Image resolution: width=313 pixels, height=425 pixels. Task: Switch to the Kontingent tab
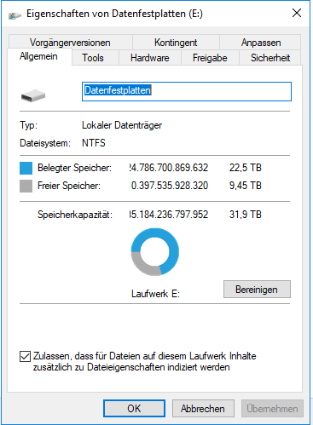click(x=176, y=43)
